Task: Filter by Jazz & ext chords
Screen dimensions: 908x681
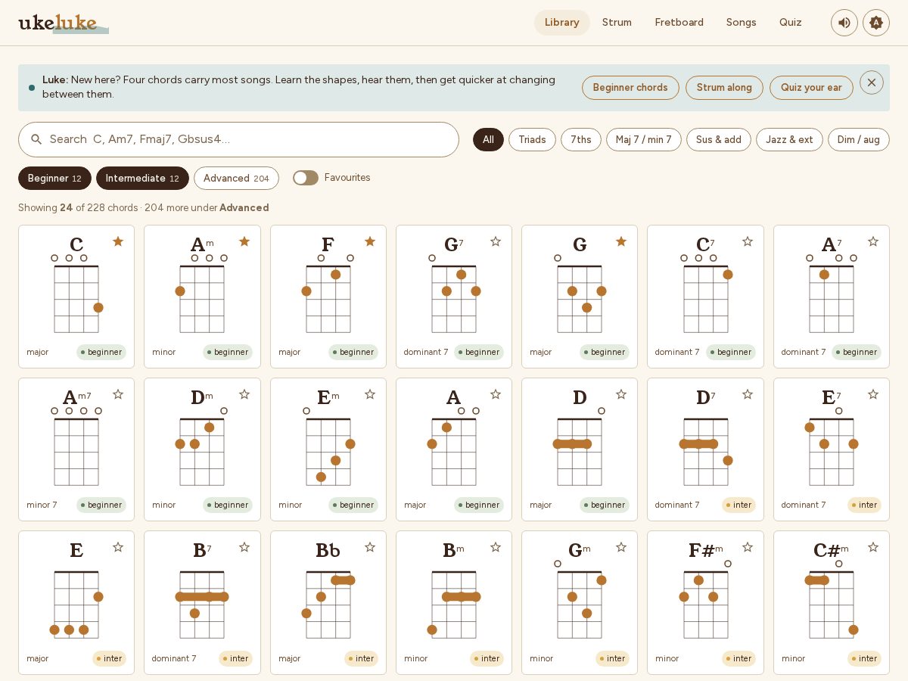Action: click(x=789, y=140)
